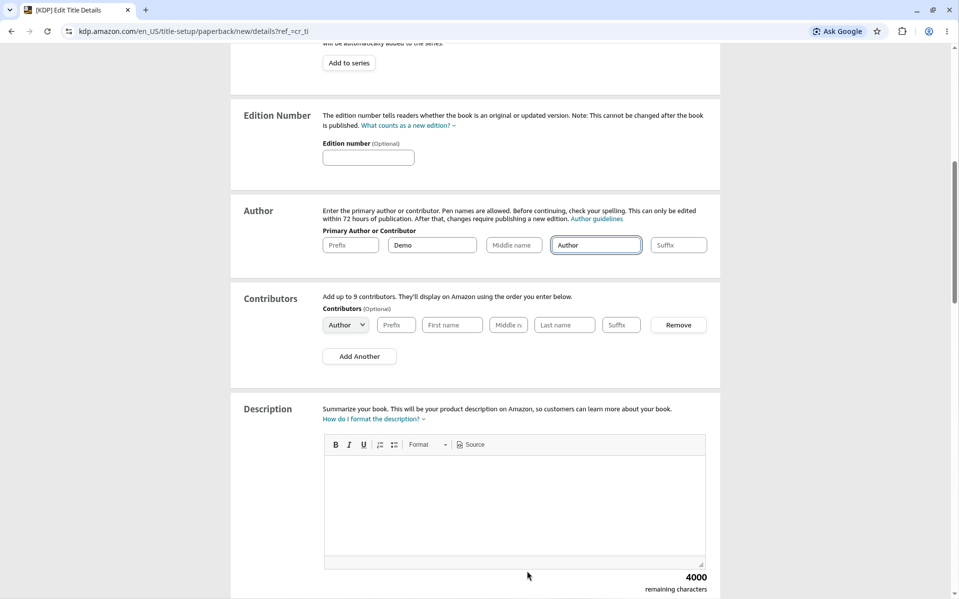Viewport: 959px width, 599px height.
Task: Bookmark this page with the star icon
Action: point(877,31)
